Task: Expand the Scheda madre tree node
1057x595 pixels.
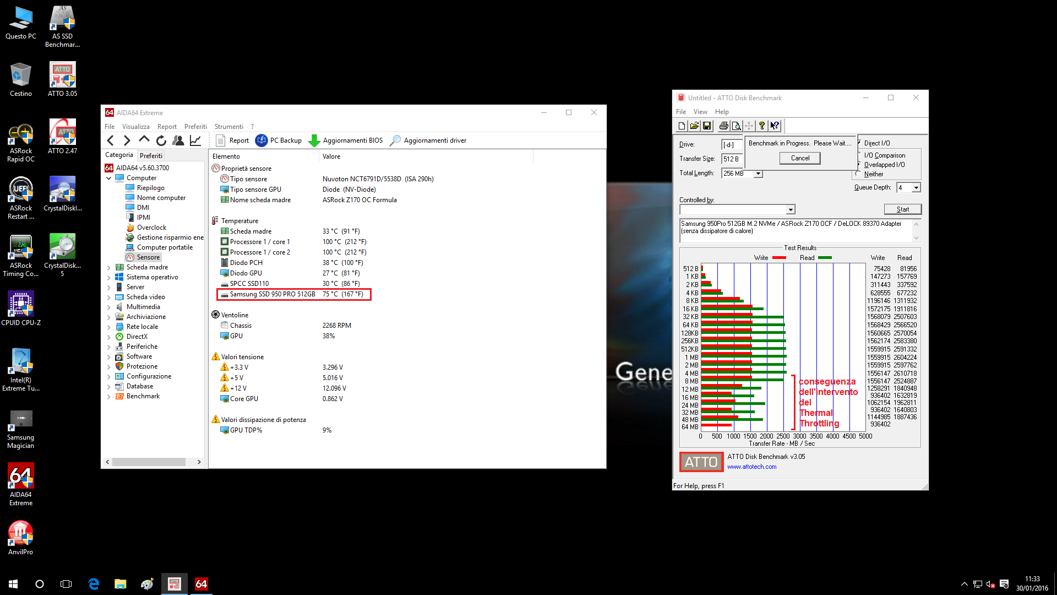Action: coord(108,267)
